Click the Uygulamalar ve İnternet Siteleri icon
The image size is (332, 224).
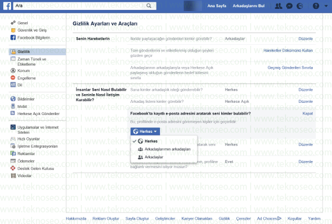coord(13,127)
